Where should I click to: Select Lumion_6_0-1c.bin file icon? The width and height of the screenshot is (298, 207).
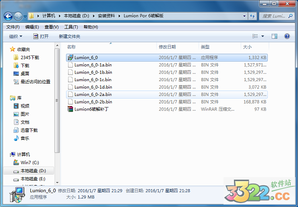[x=71, y=80]
